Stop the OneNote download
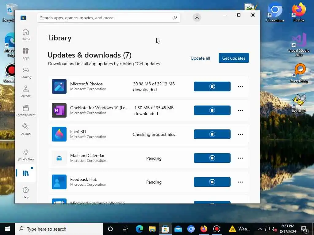This screenshot has width=314, height=235. click(x=212, y=110)
